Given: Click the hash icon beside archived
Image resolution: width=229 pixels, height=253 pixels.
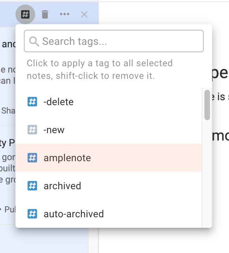Looking at the screenshot, I should 32,186.
